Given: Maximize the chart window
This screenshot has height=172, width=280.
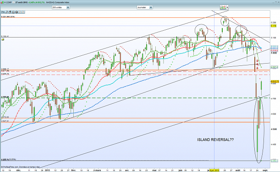Looking at the screenshot, I should tap(276, 2).
